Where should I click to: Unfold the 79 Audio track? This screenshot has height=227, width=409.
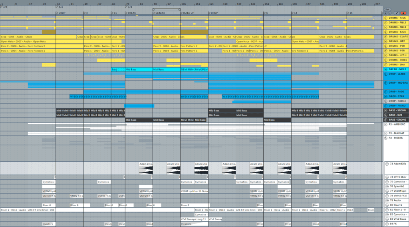pyautogui.click(x=387, y=200)
